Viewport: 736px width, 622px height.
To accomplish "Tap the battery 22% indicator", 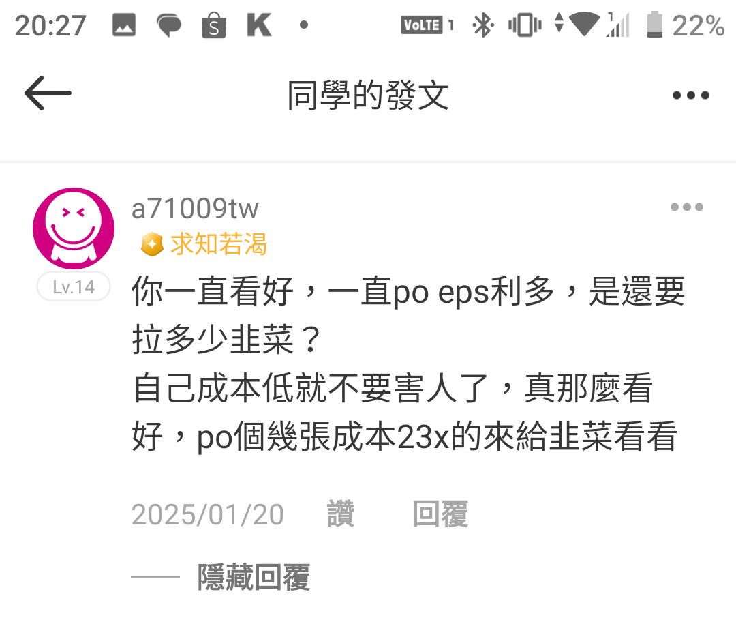I will 686,25.
